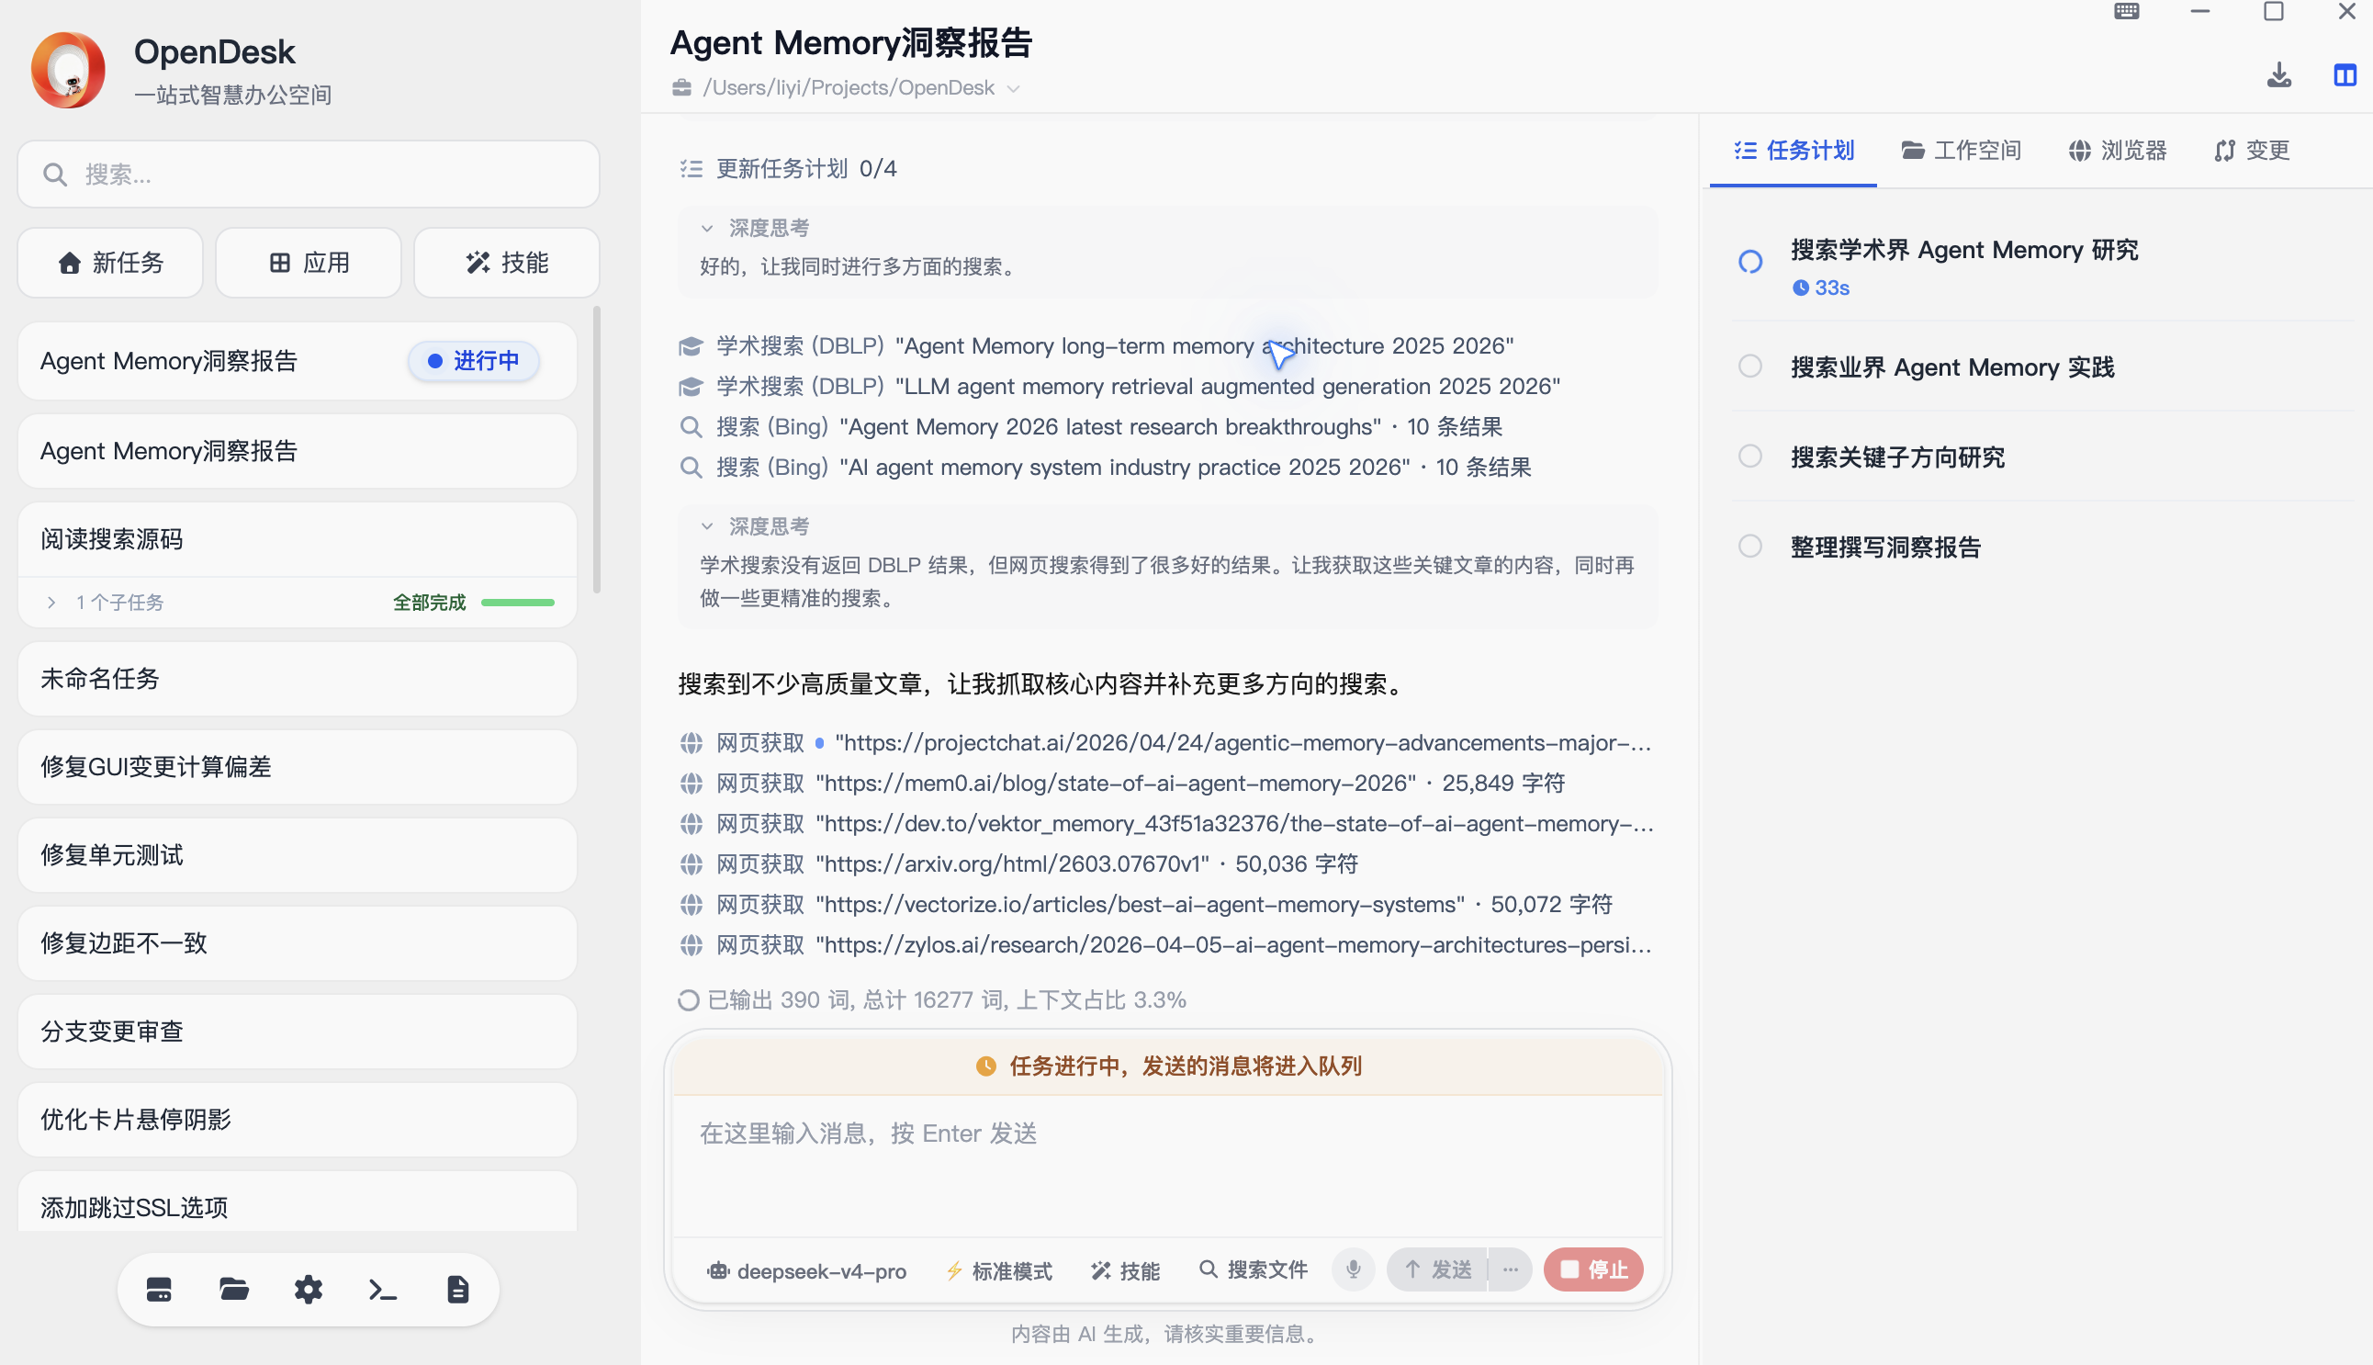Open settings gear in bottom dock

pyautogui.click(x=309, y=1290)
